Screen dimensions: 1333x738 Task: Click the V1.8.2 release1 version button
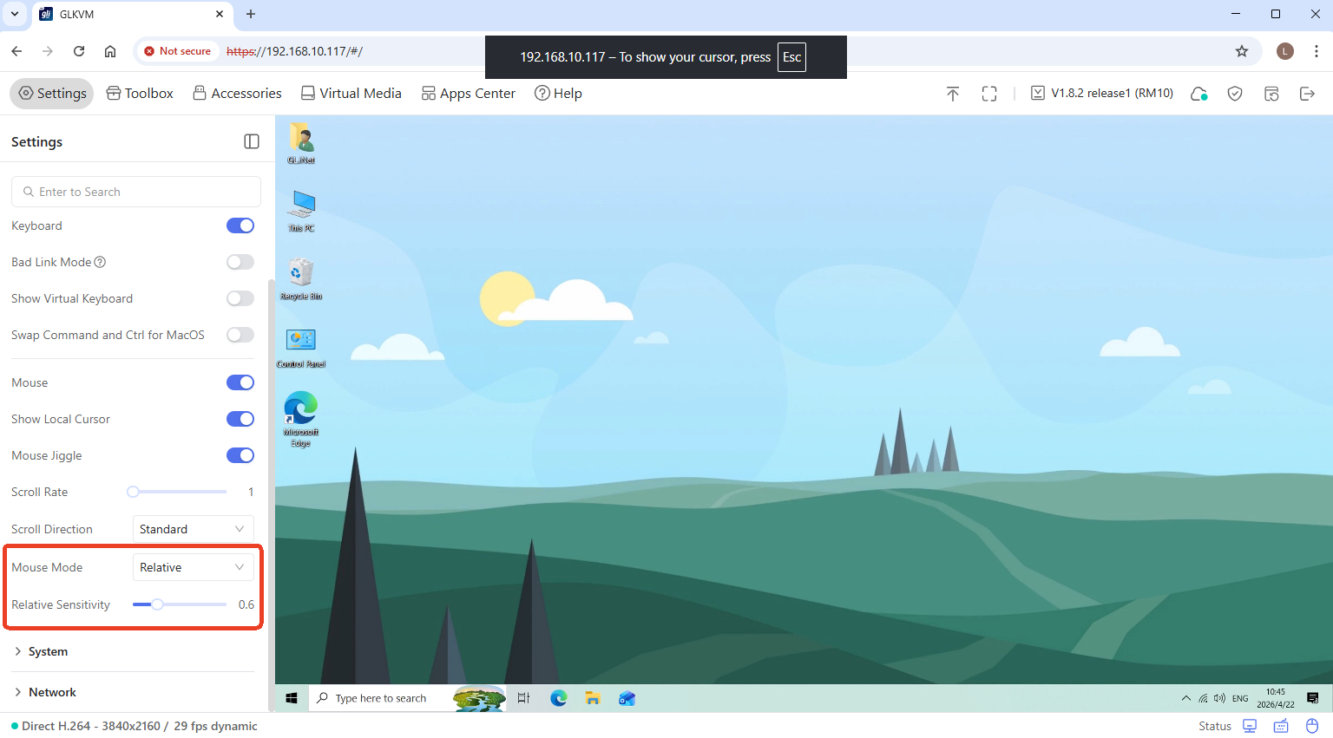coord(1102,94)
